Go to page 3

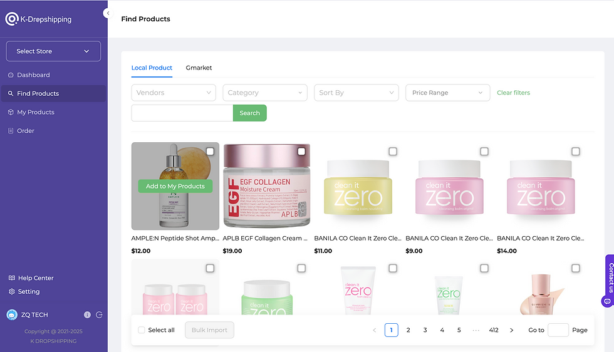tap(425, 330)
